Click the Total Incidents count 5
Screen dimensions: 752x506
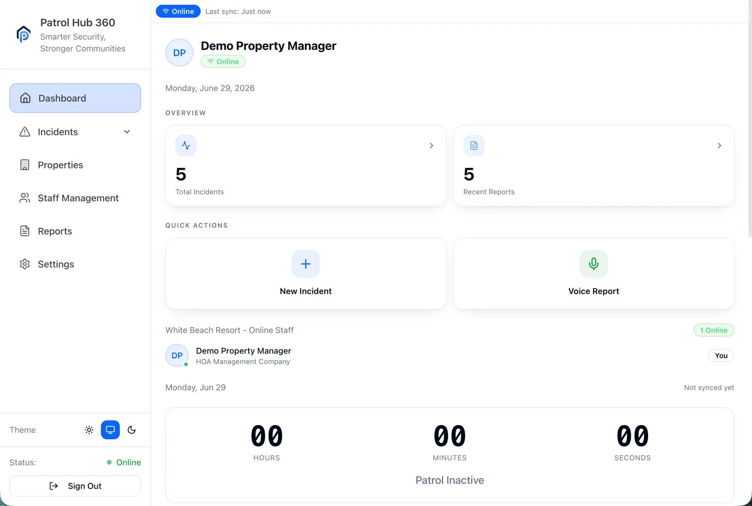181,174
